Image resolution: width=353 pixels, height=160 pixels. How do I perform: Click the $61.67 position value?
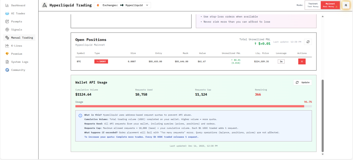(x=201, y=61)
